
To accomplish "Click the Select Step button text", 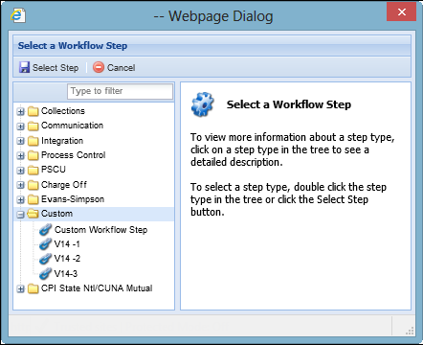I will pyautogui.click(x=56, y=68).
